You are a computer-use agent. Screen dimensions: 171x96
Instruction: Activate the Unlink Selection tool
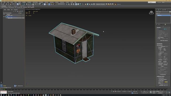click(8, 4)
